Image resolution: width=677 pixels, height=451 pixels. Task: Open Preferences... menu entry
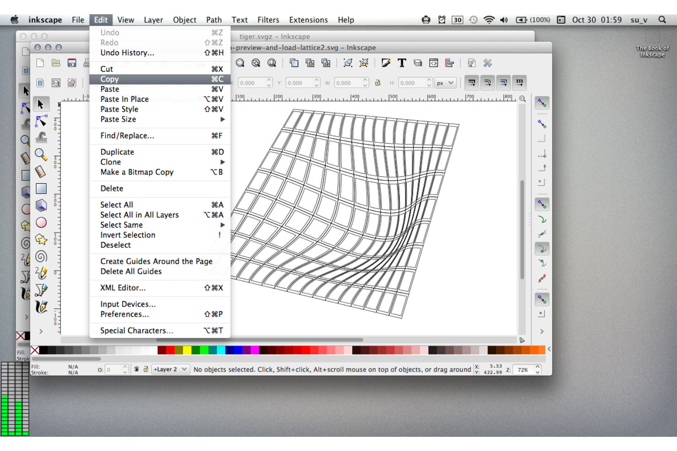[x=160, y=314]
